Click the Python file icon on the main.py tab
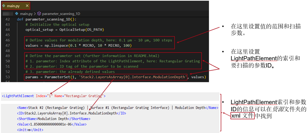 click(x=4, y=6)
